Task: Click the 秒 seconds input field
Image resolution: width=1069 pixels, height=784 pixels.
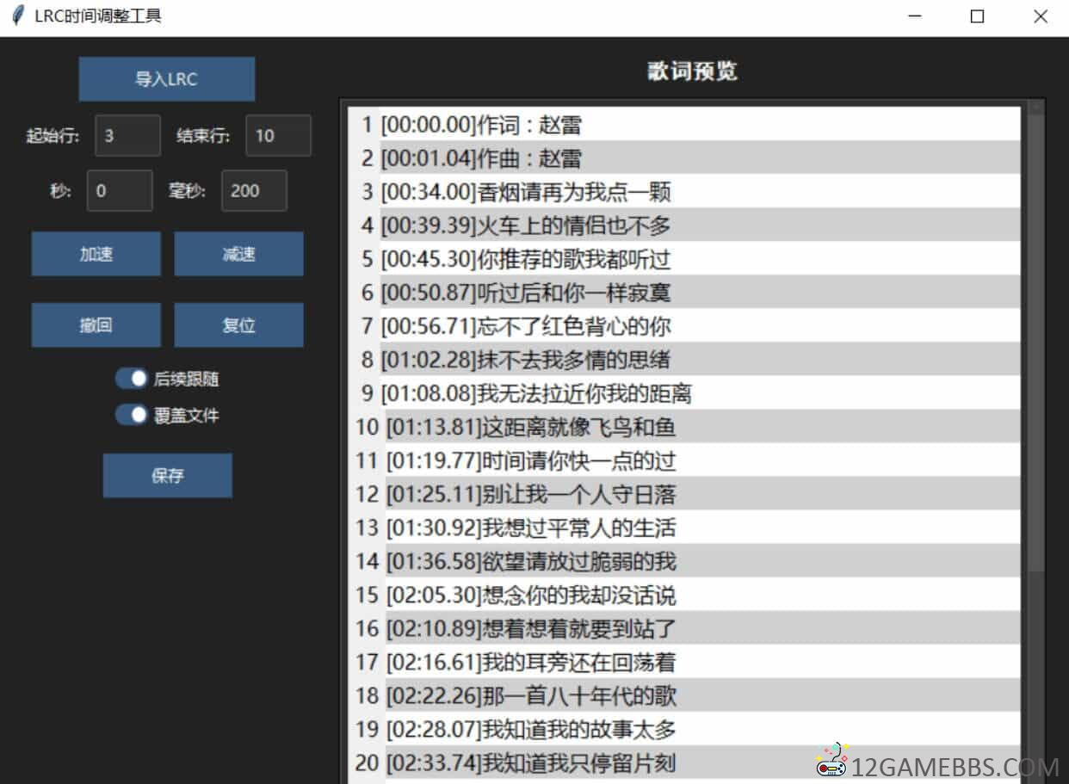Action: click(x=120, y=190)
